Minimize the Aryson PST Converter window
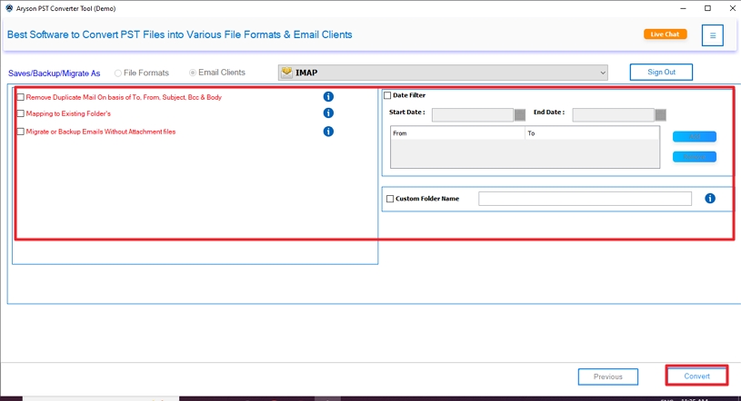 (683, 8)
